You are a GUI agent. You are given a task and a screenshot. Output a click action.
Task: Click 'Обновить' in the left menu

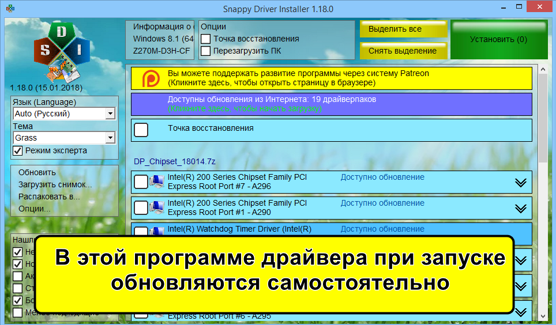point(37,172)
